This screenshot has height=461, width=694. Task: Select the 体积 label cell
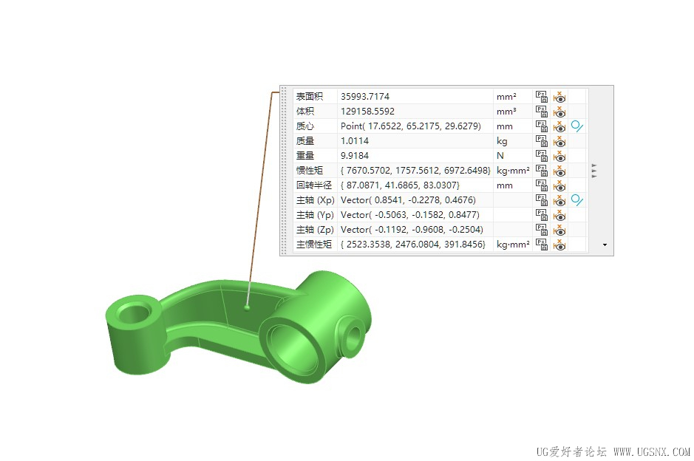coord(315,111)
